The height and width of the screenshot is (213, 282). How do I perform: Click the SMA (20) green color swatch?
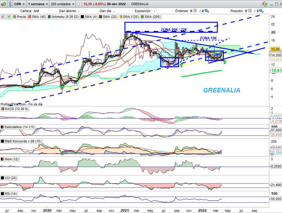click(100, 17)
